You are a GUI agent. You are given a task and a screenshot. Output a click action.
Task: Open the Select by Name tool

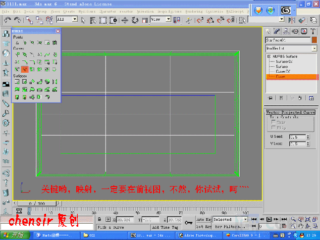pyautogui.click(x=93, y=20)
